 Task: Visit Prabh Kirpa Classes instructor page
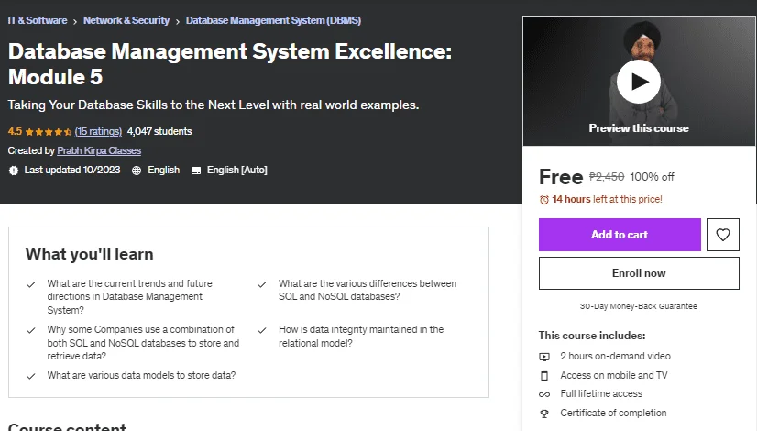coord(99,150)
